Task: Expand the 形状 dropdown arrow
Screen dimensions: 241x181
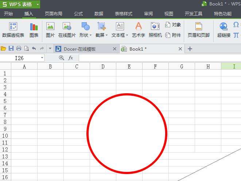Action: (91, 35)
